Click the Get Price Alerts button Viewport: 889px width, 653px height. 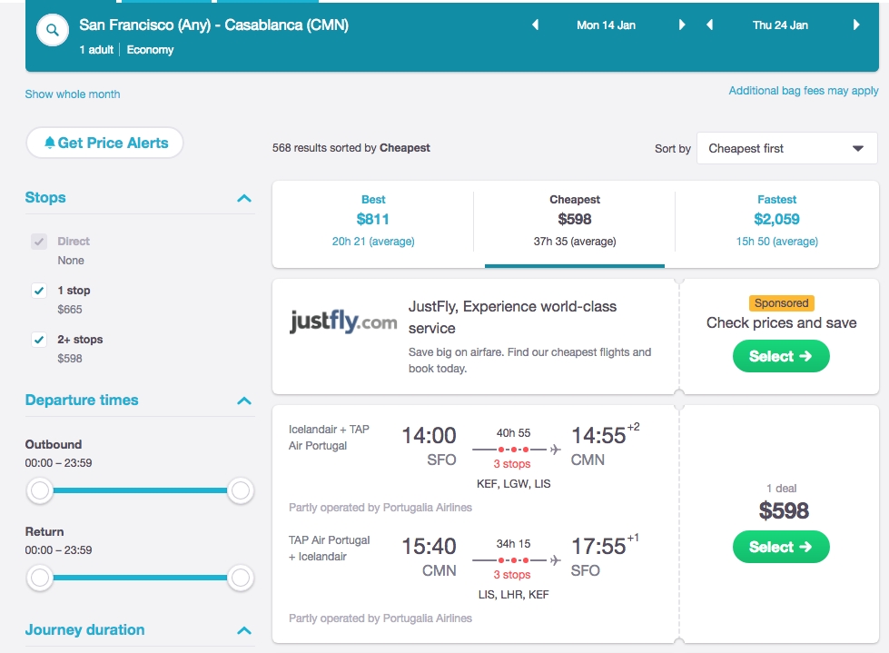point(105,143)
